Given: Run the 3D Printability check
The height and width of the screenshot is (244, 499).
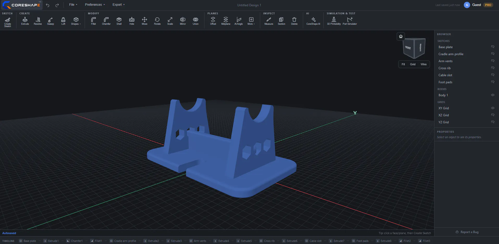Looking at the screenshot, I should pos(334,21).
